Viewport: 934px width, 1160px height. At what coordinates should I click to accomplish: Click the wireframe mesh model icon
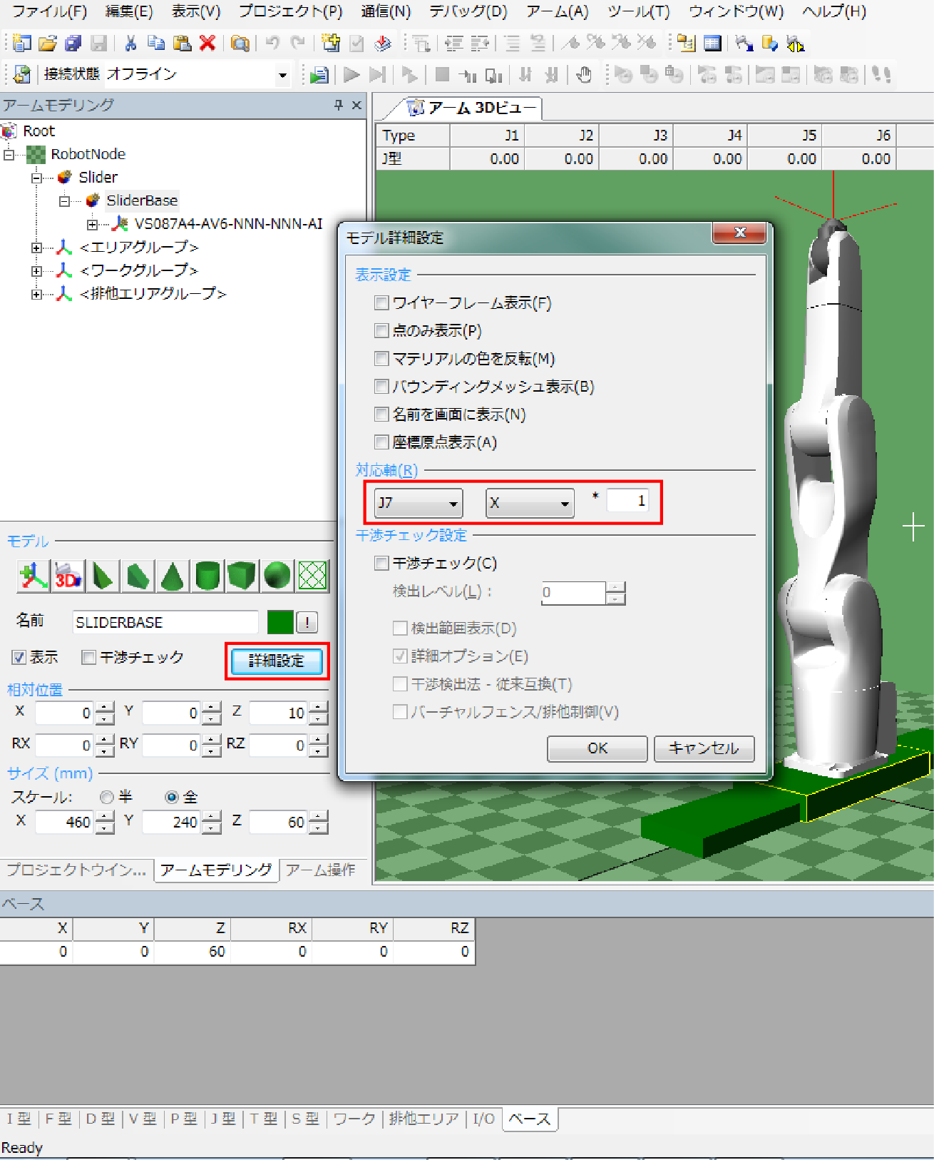point(312,576)
